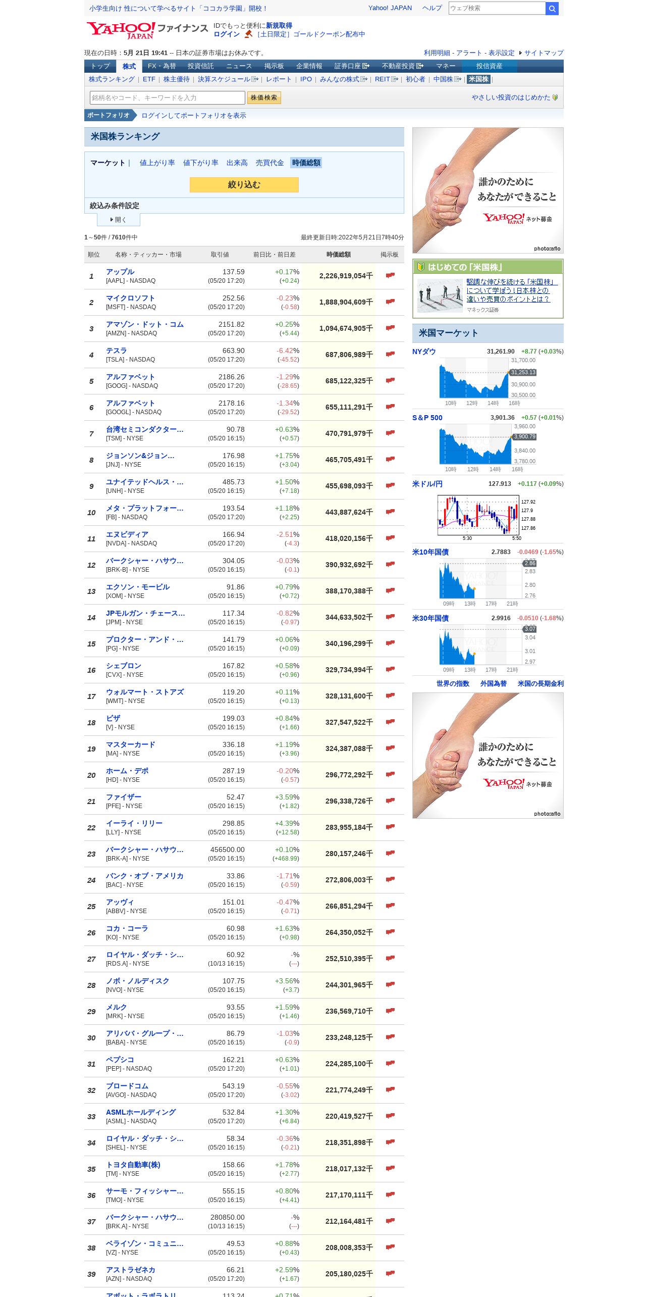Select 出来高 ranking filter
The height and width of the screenshot is (1297, 648).
[237, 163]
